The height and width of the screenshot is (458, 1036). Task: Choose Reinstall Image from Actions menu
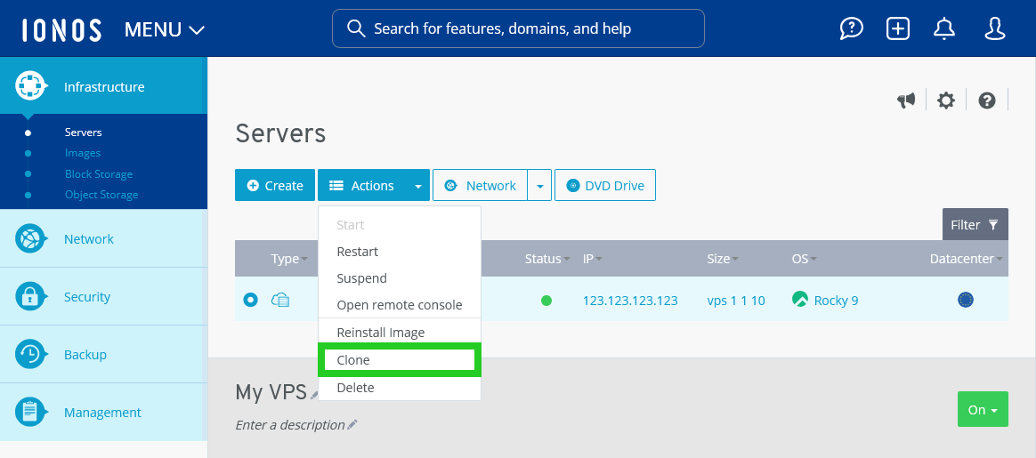(399, 333)
